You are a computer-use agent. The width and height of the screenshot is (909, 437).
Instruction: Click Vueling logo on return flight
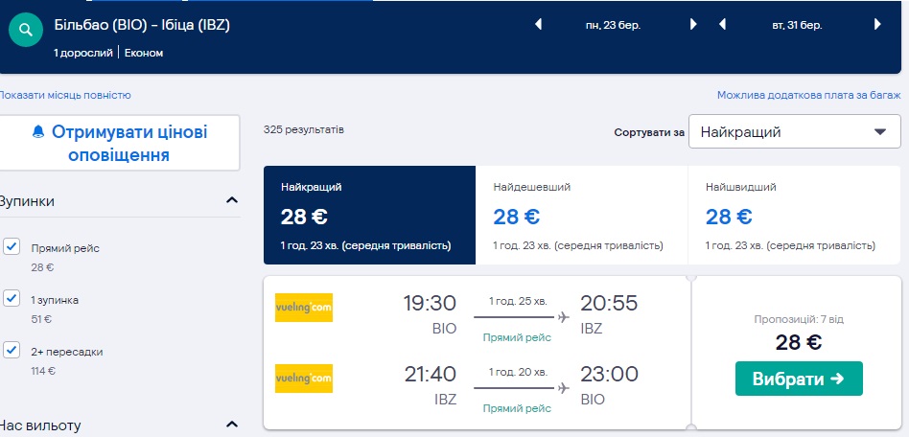pyautogui.click(x=304, y=379)
